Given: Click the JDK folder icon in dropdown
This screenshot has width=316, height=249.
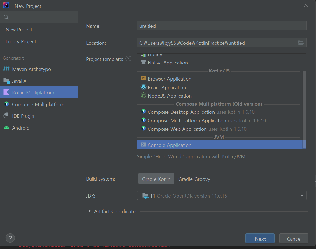Looking at the screenshot, I should pyautogui.click(x=145, y=196).
